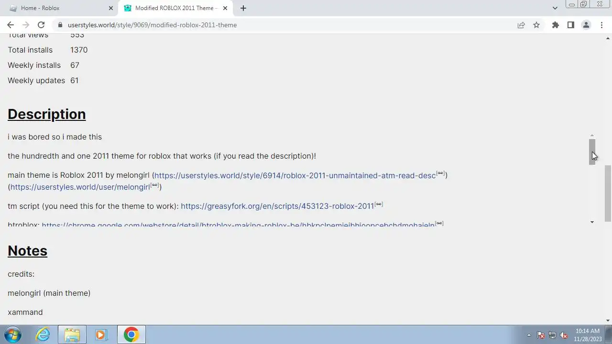This screenshot has width=612, height=344.
Task: Click the link icon after melongirl user URL
Action: pyautogui.click(x=154, y=185)
